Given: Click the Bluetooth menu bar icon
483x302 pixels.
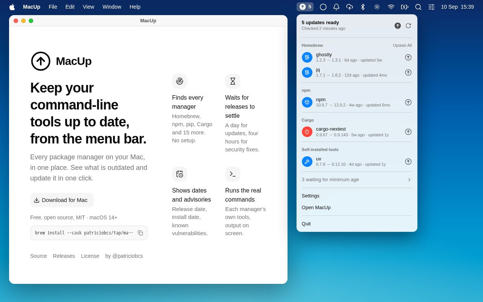Looking at the screenshot, I should (x=363, y=7).
